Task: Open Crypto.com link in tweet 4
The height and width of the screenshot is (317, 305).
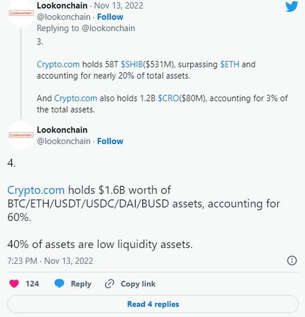Action: click(36, 190)
